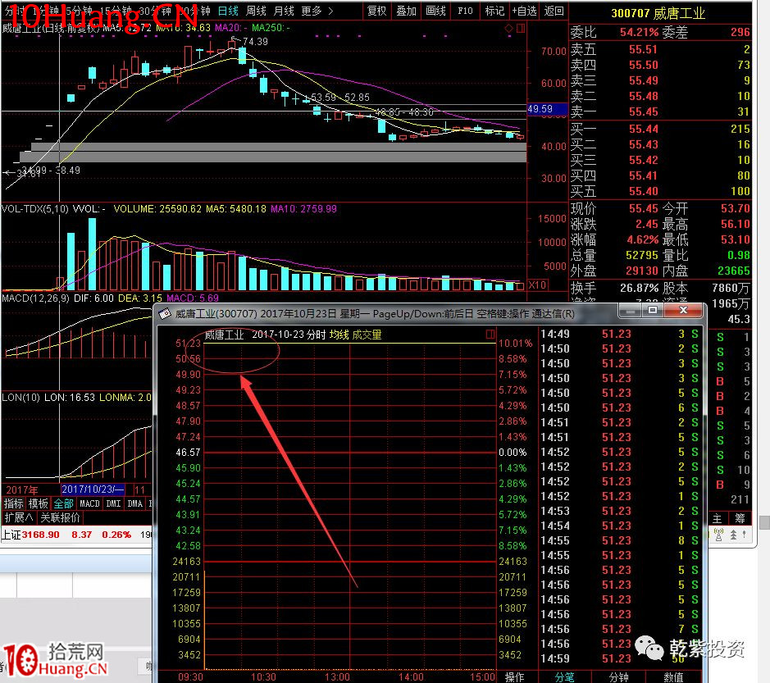
Task: Select the 分钟 tab in the popup
Action: pyautogui.click(x=619, y=676)
